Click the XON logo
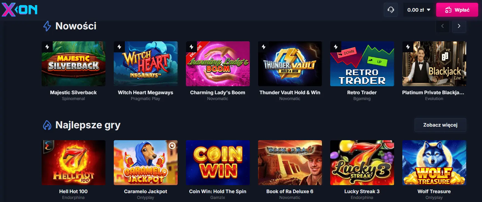Image resolution: width=482 pixels, height=202 pixels. pos(19,10)
